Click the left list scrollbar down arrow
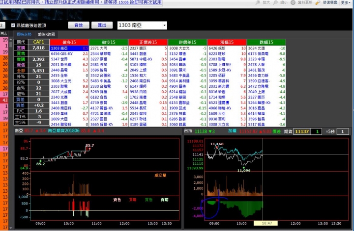 (x=11, y=228)
